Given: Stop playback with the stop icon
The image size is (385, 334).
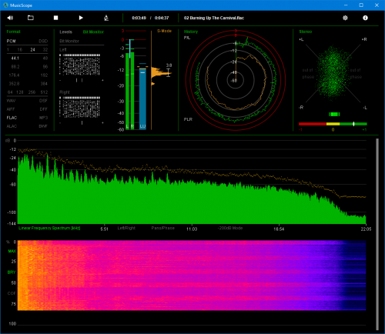Looking at the screenshot, I should coord(55,18).
